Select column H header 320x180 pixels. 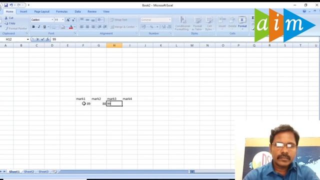[114, 45]
